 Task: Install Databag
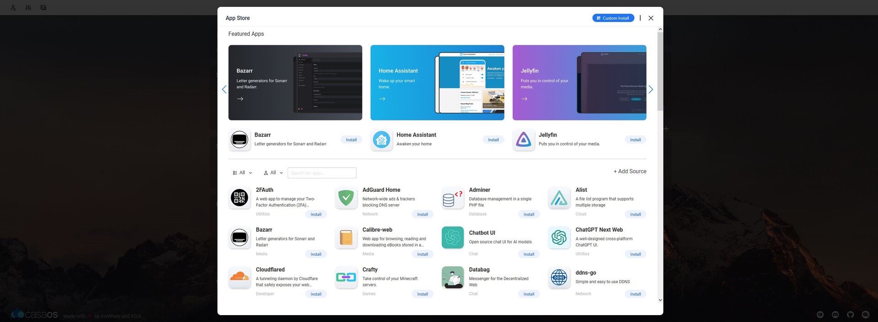529,294
